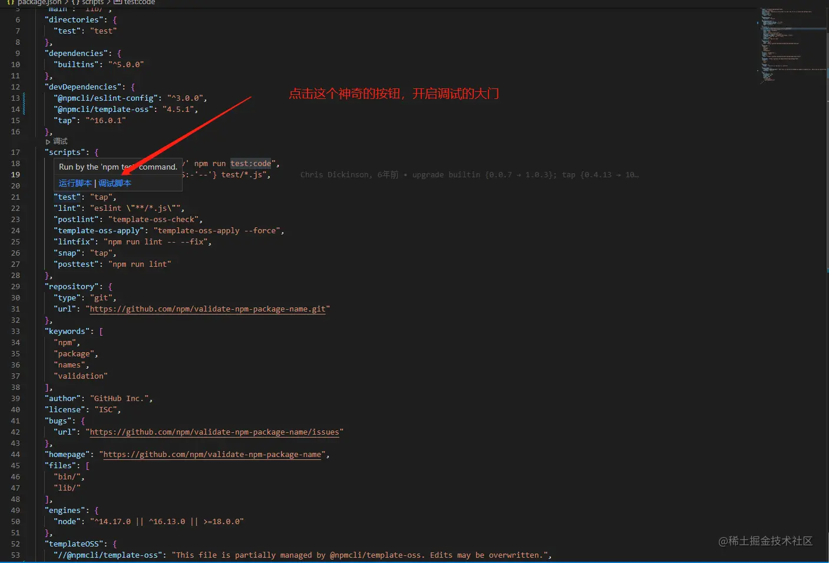Open the bugs URL ending in /issues
Viewport: 829px width, 563px height.
click(x=214, y=432)
